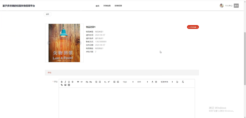This screenshot has height=118, width=246.
Task: Click the phone number 13823888881
Action: coord(101,42)
